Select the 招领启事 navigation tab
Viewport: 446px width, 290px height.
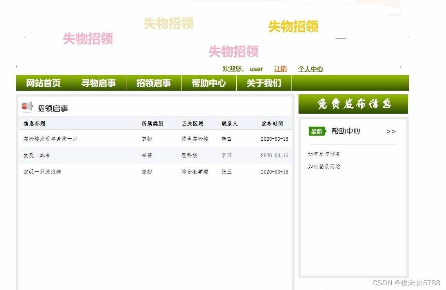point(154,83)
